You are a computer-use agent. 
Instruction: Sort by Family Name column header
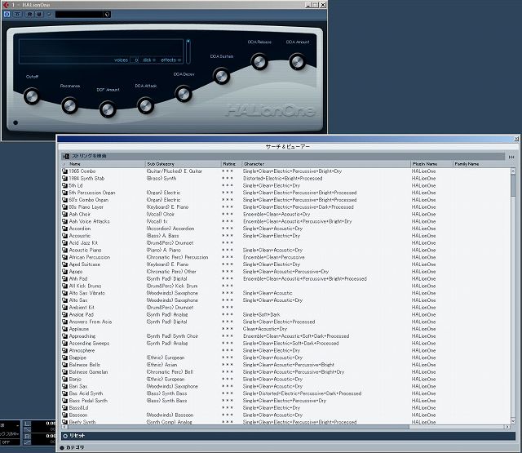[481, 164]
